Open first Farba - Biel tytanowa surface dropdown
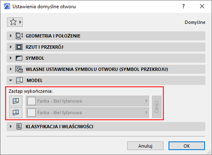 point(87,101)
